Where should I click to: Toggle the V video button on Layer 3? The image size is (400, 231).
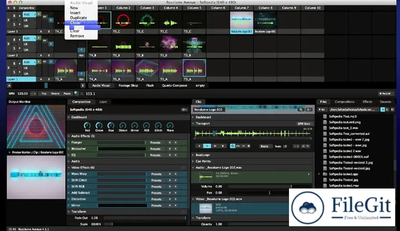coord(51,20)
